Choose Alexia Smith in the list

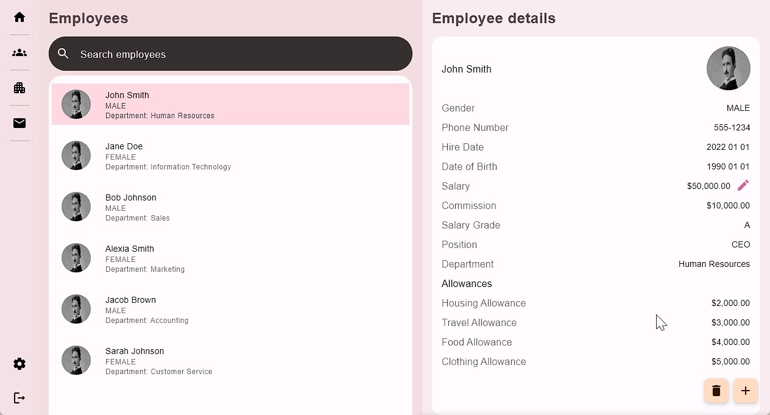point(230,258)
